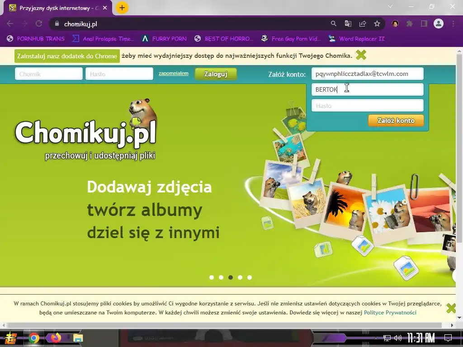The image size is (463, 347).
Task: View site security lock information
Action: (57, 23)
